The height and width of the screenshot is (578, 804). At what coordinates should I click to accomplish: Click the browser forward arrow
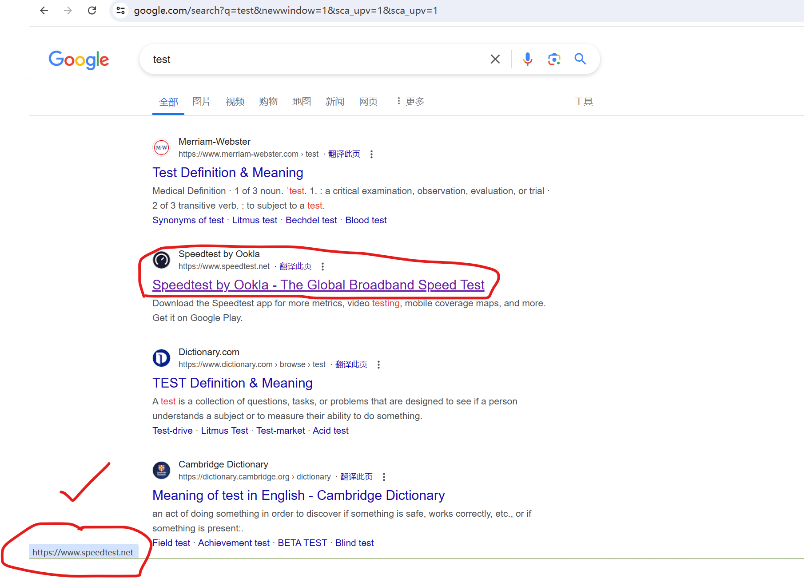(x=68, y=11)
